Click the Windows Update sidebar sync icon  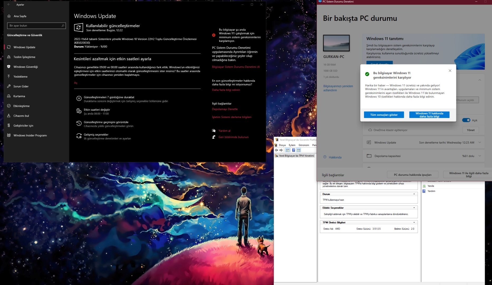point(9,47)
